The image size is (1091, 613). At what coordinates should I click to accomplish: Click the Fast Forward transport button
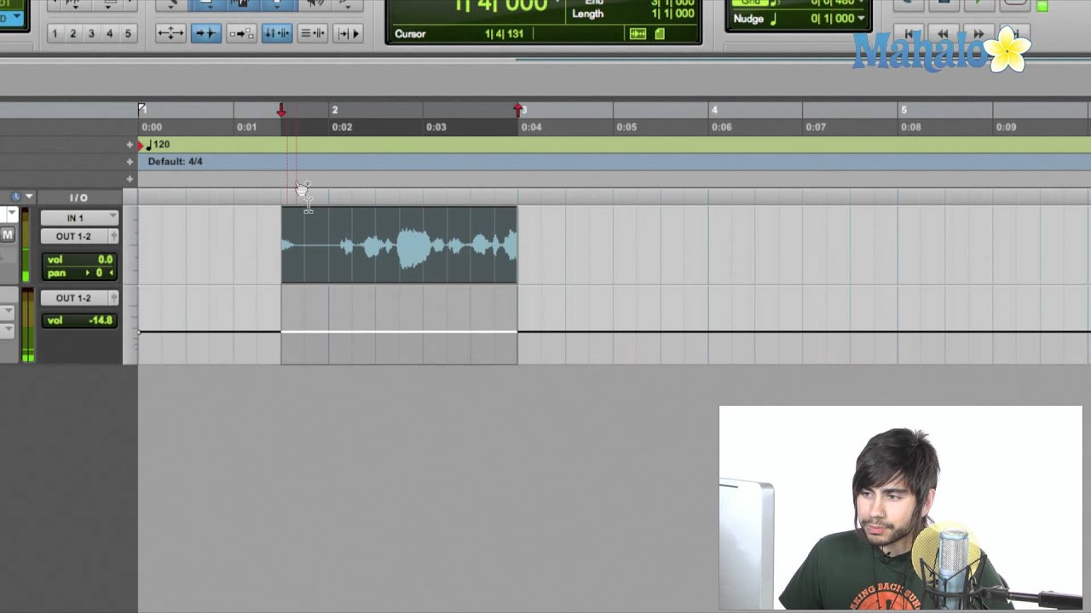[978, 33]
